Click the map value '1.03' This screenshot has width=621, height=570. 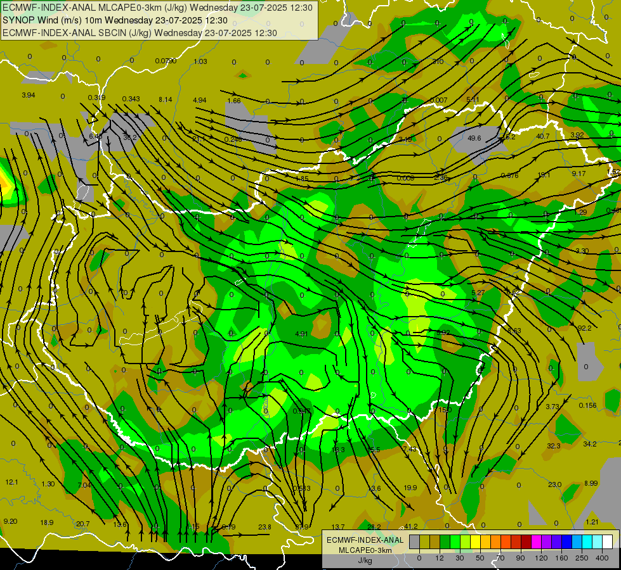(200, 61)
